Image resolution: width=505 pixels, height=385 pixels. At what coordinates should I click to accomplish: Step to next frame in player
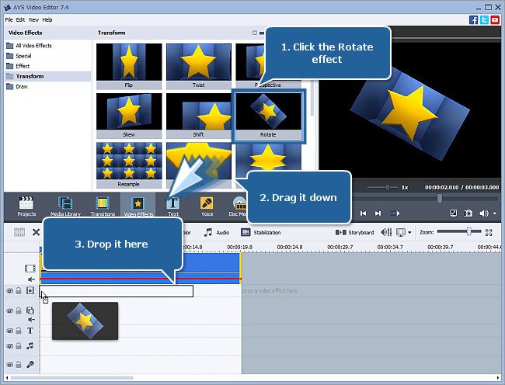click(378, 213)
